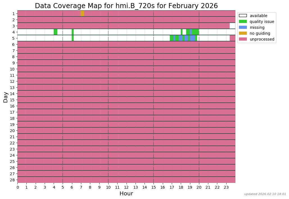Click the gold no-guiding segment on Day 1
289x199 pixels.
pyautogui.click(x=82, y=13)
